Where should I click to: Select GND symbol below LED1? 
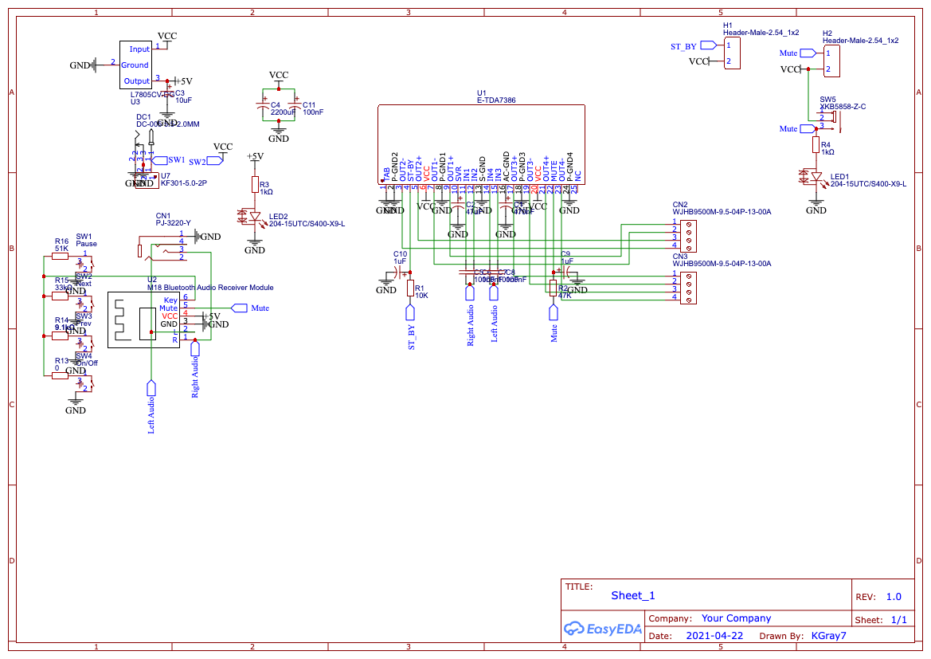click(x=816, y=206)
